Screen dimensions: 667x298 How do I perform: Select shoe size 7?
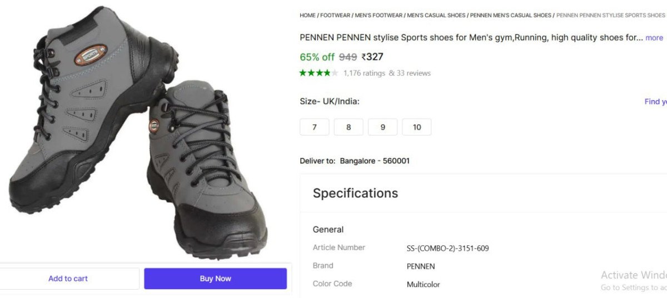click(x=314, y=127)
